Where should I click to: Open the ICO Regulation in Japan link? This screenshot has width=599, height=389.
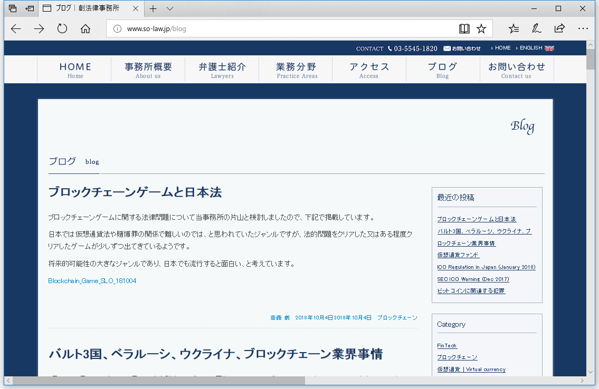click(x=486, y=267)
